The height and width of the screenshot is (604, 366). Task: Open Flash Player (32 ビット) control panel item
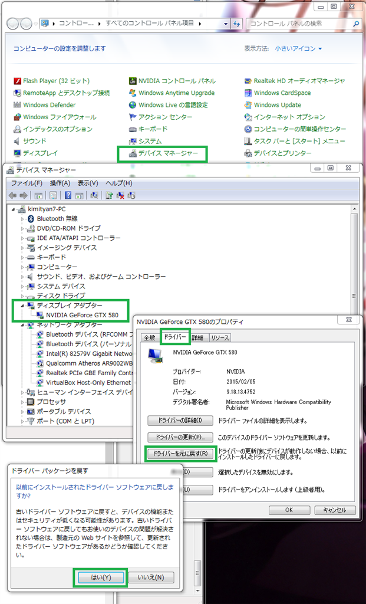(52, 81)
